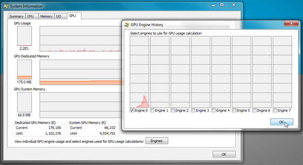Click the System Information window title icon
303x165 pixels.
click(x=6, y=6)
